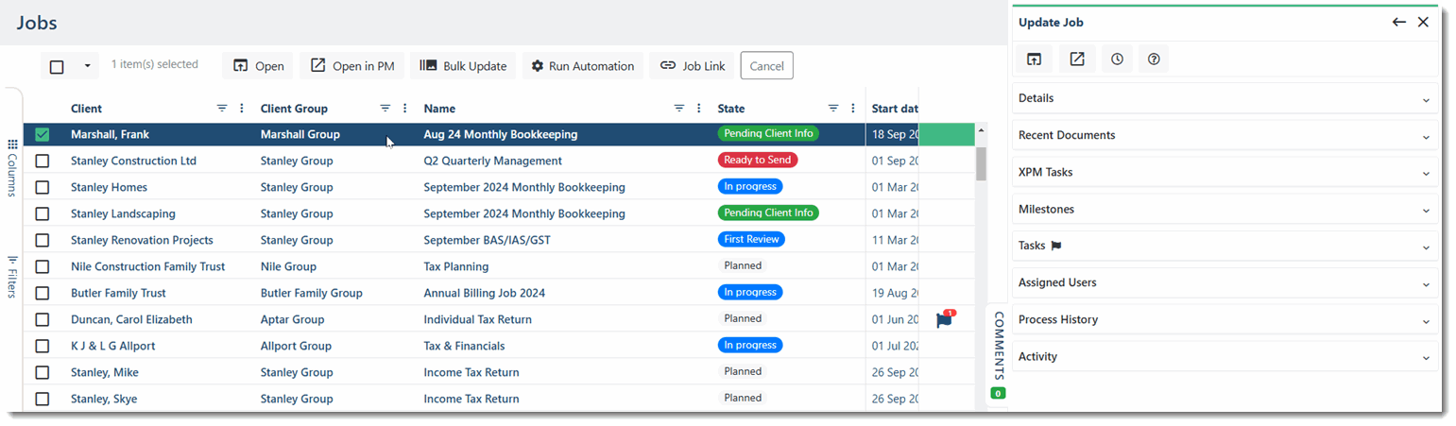The image size is (1456, 426).
Task: Open filter icon on the Client column
Action: point(222,109)
